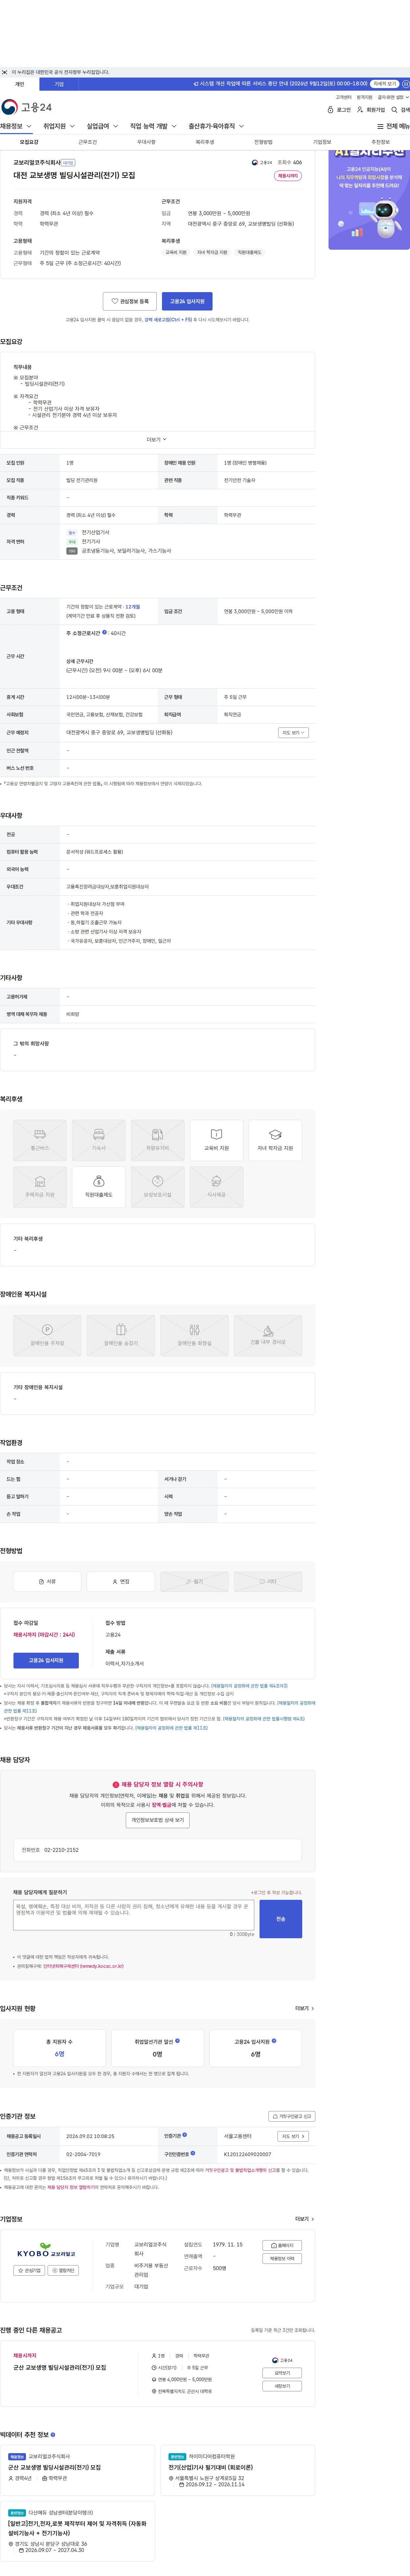Open recommended posting 전기산업기사 빌기대비(회로이론)
This screenshot has width=410, height=2576.
point(211,2467)
